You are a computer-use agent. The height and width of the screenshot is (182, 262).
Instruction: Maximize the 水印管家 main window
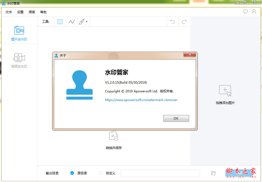(245, 2)
